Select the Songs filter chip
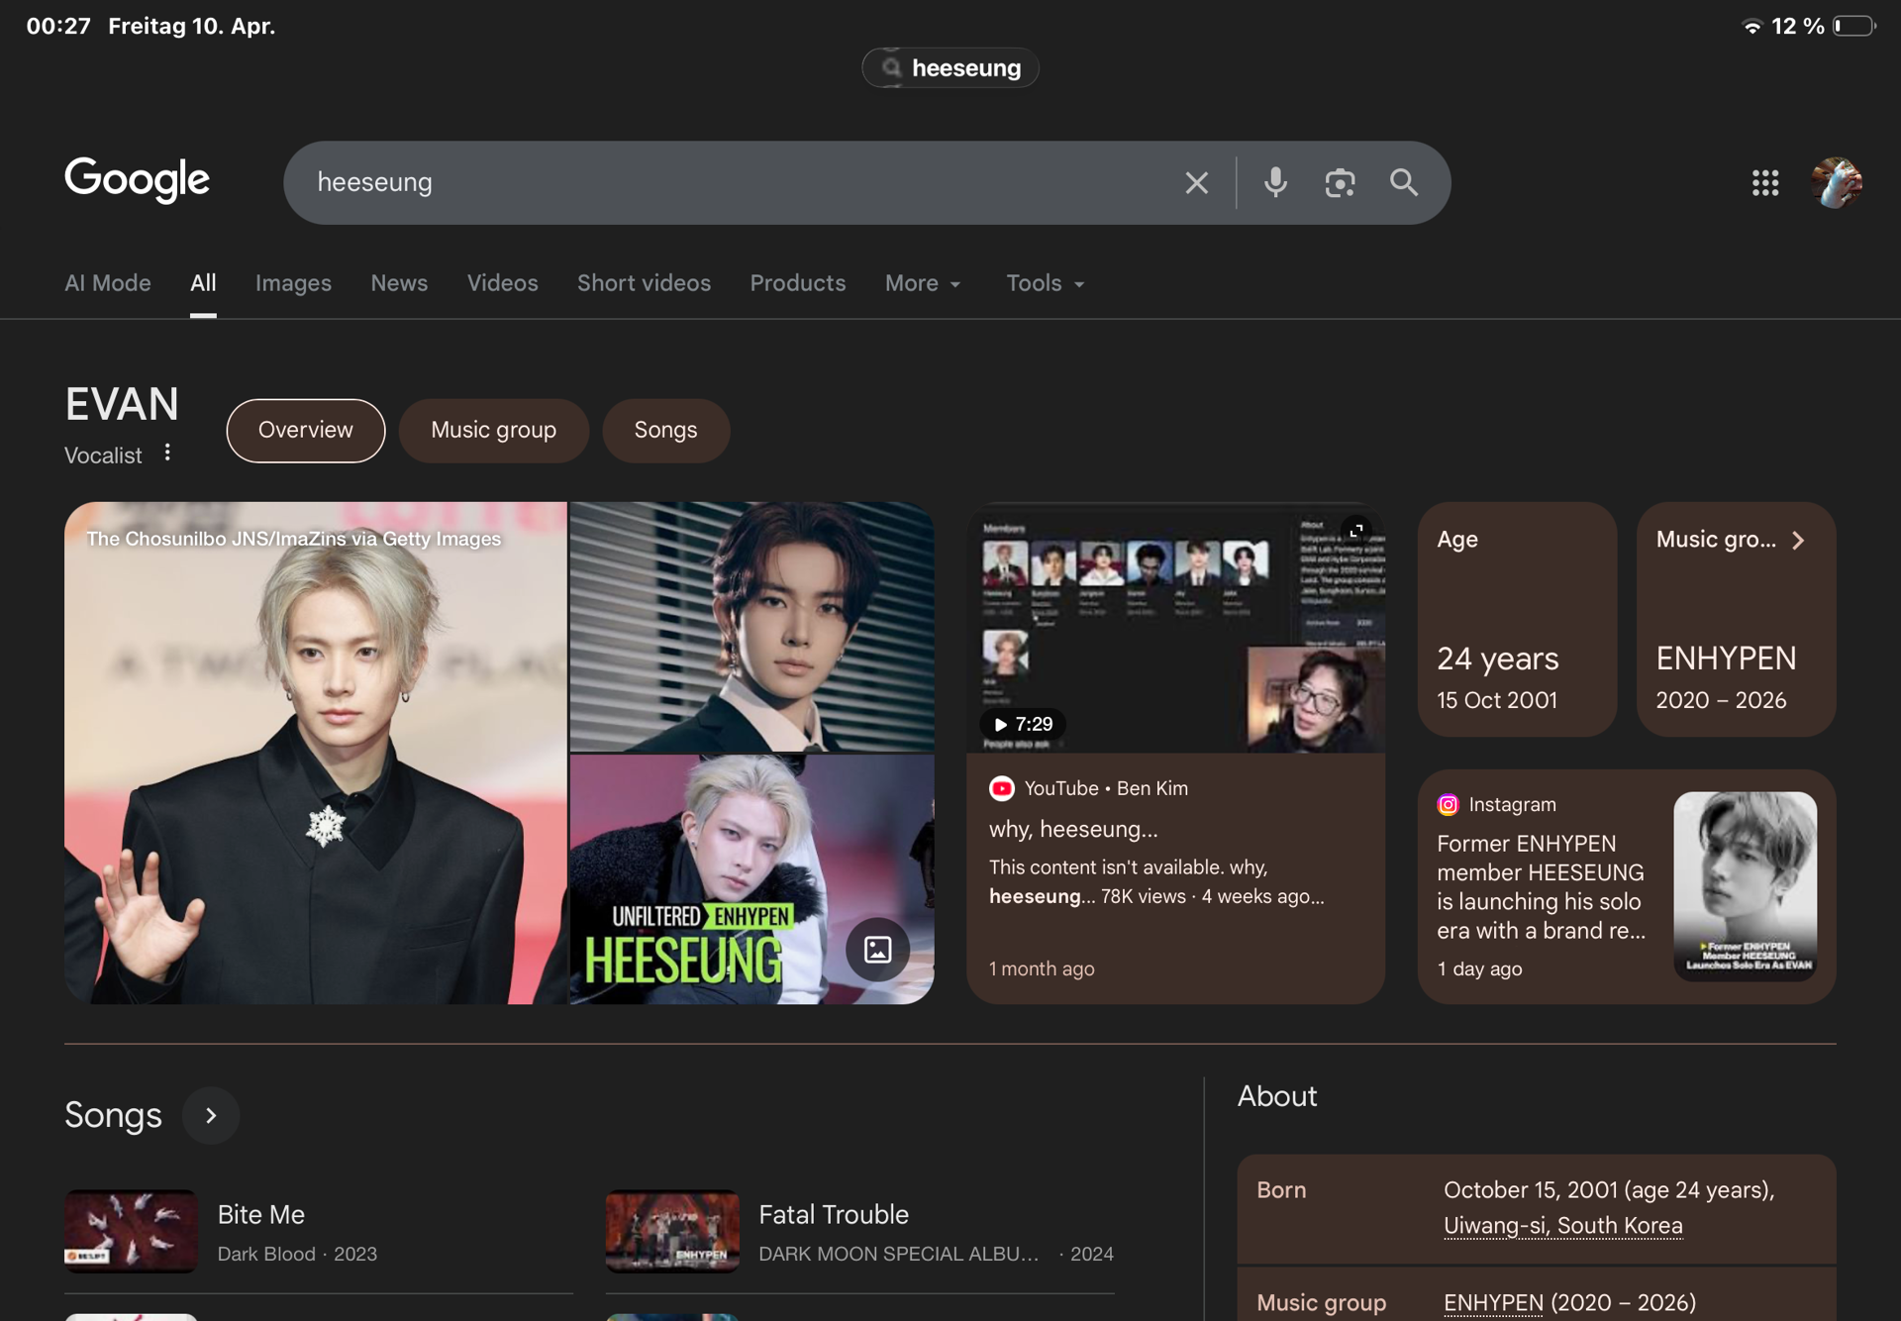This screenshot has height=1321, width=1901. pos(665,430)
